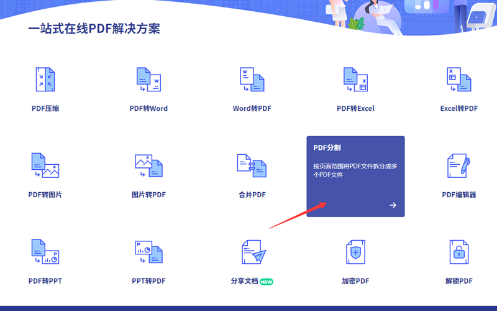Screen dimensions: 497x311
Task: Open the Excel转PDF icon
Action: pyautogui.click(x=458, y=80)
